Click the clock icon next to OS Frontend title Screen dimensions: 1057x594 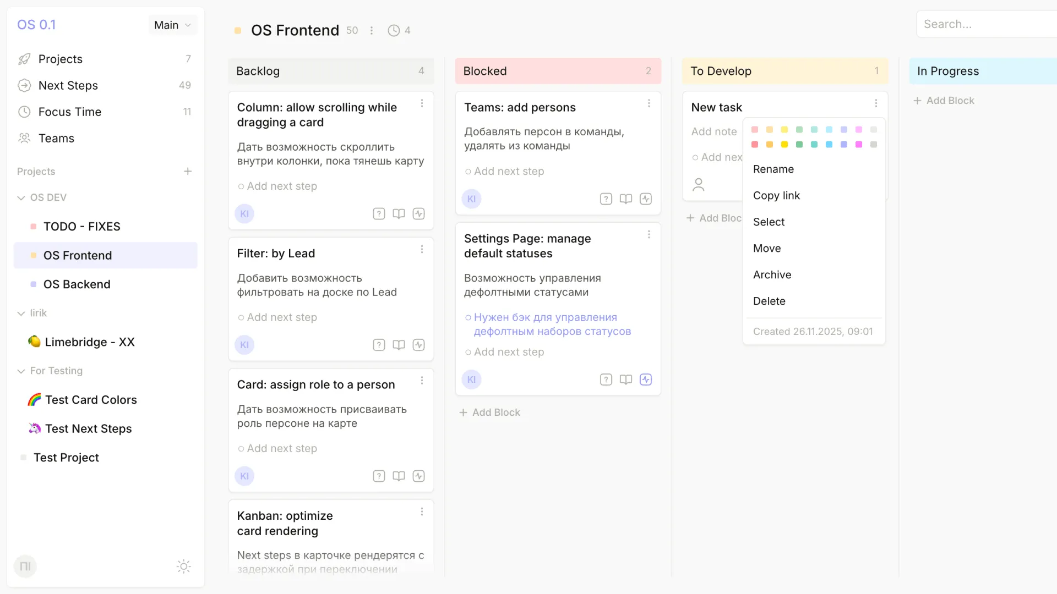(394, 30)
